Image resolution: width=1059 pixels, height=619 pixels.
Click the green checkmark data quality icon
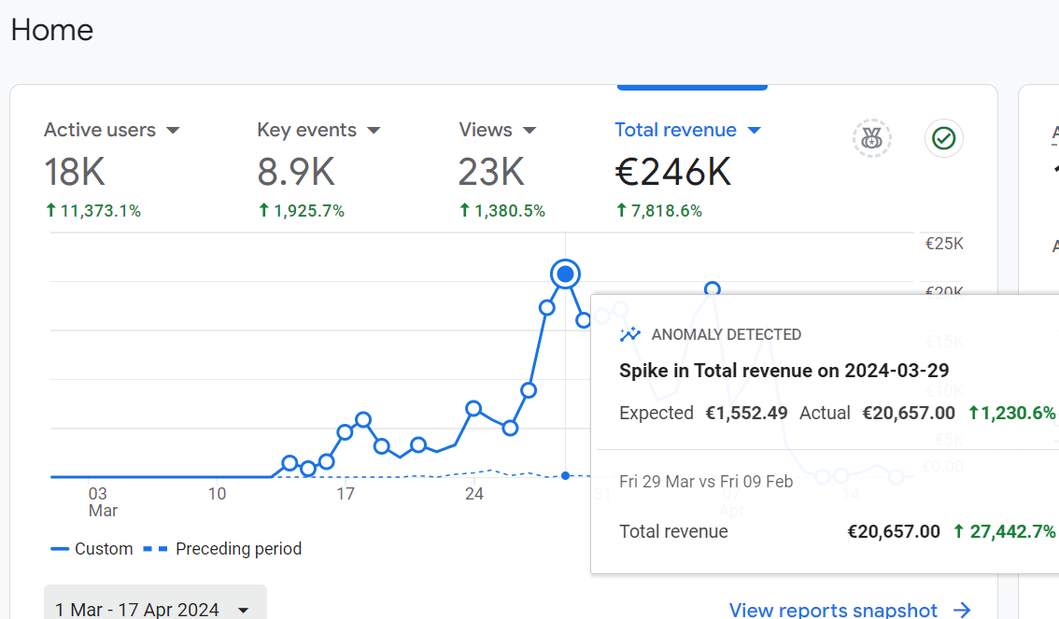tap(944, 139)
